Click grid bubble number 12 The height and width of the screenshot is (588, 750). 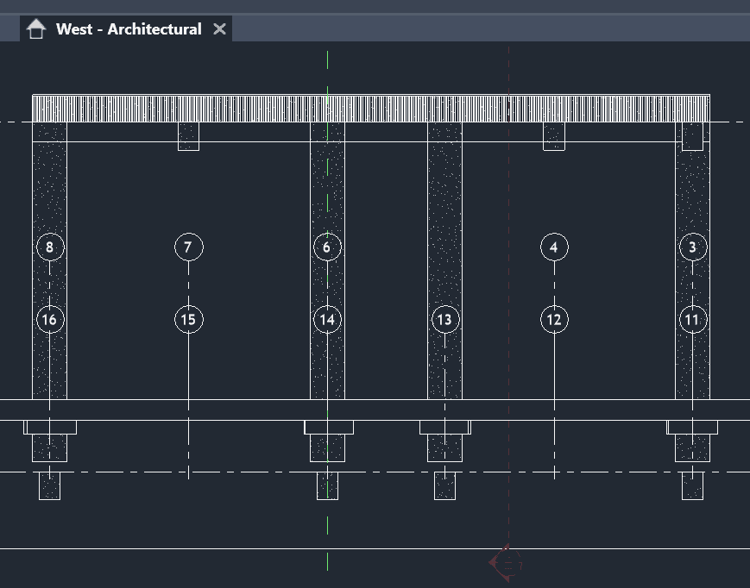pos(554,320)
